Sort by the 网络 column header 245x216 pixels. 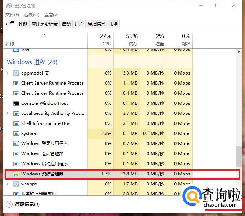179,40
